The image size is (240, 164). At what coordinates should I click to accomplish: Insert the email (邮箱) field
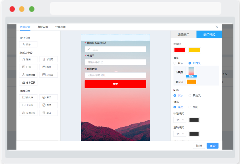coord(49,67)
